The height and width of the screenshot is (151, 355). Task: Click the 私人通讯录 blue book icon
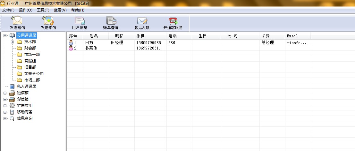[12, 87]
